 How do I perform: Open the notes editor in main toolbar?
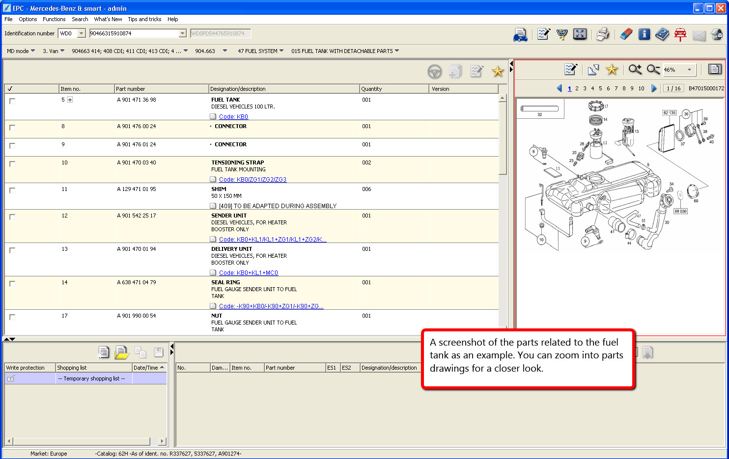click(543, 34)
